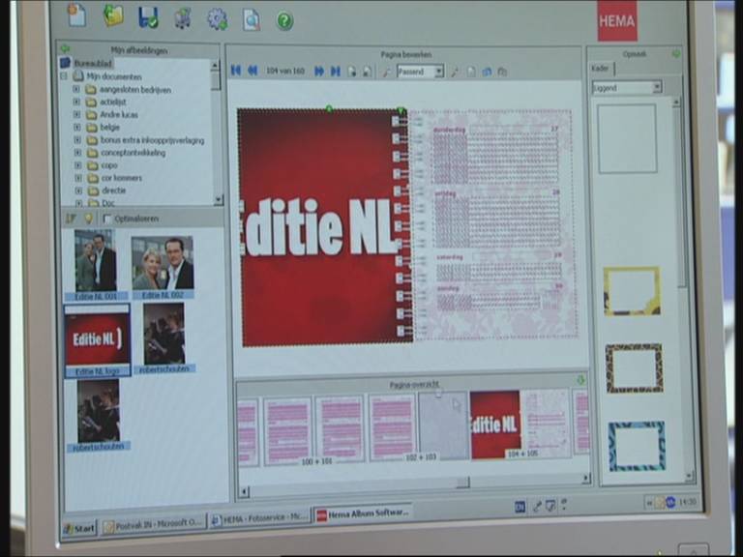Viewport: 743px width, 557px height.
Task: Click the print preview magnifier icon
Action: pyautogui.click(x=251, y=19)
